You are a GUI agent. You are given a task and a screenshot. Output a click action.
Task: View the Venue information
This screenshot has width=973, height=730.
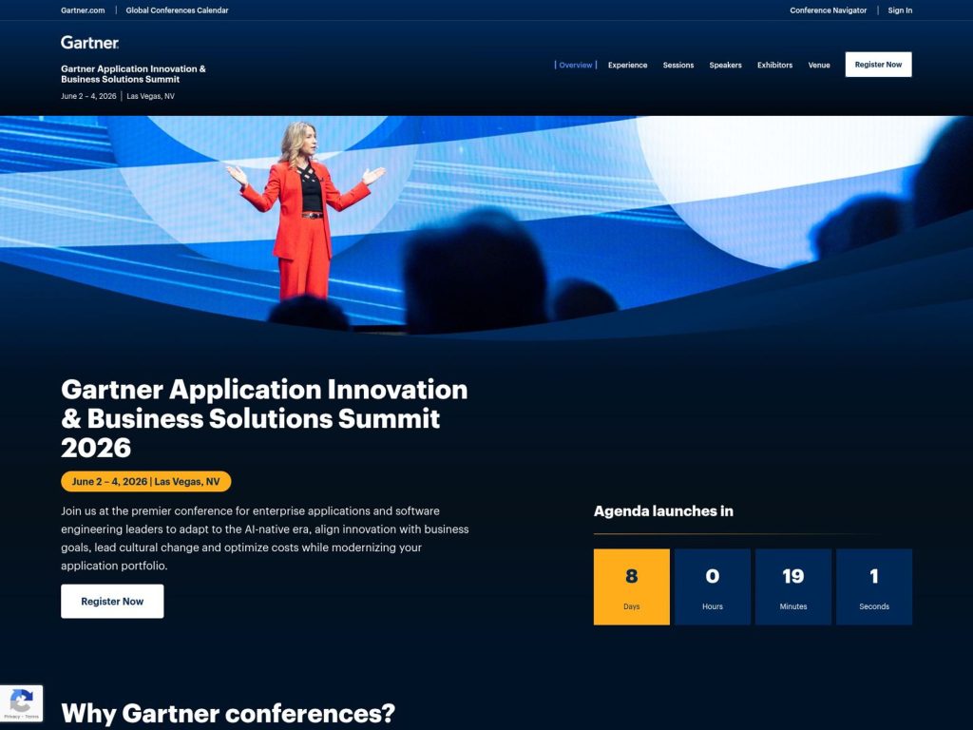[x=819, y=65]
